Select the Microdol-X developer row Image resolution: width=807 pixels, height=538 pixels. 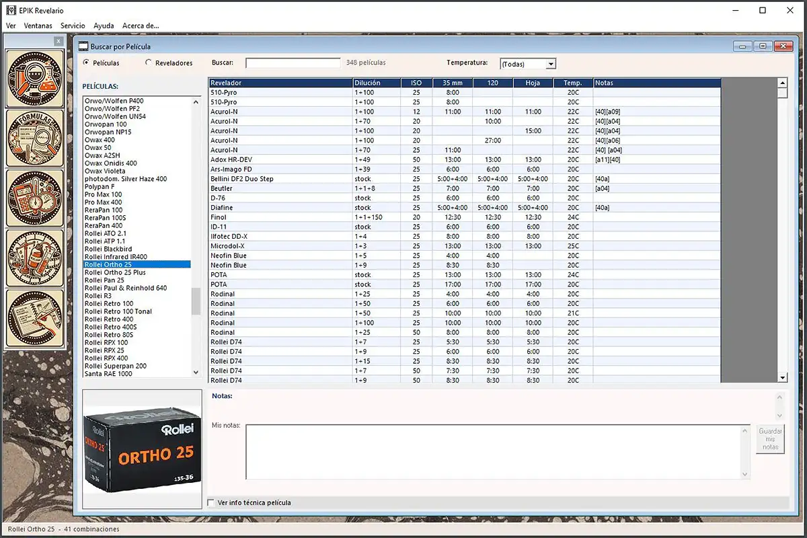coord(465,246)
